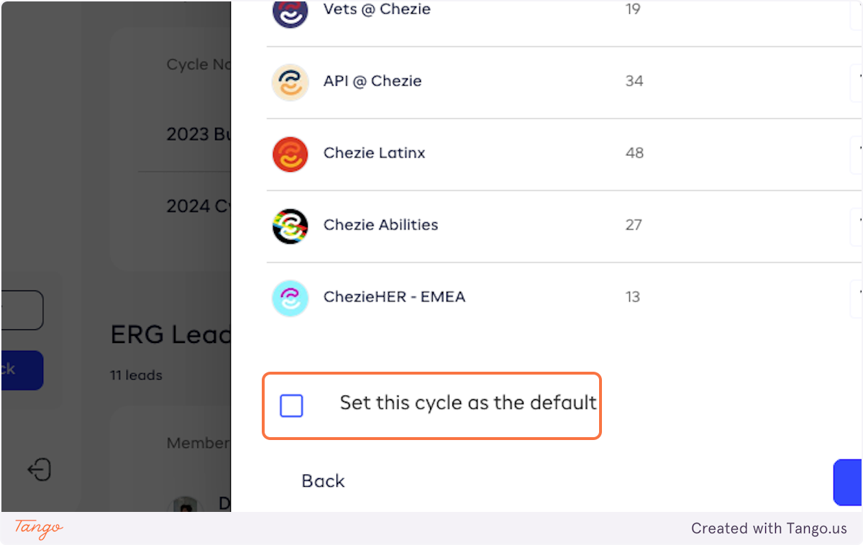
Task: Expand the dropdown in the ChezieHER - EMEA row
Action: click(856, 296)
